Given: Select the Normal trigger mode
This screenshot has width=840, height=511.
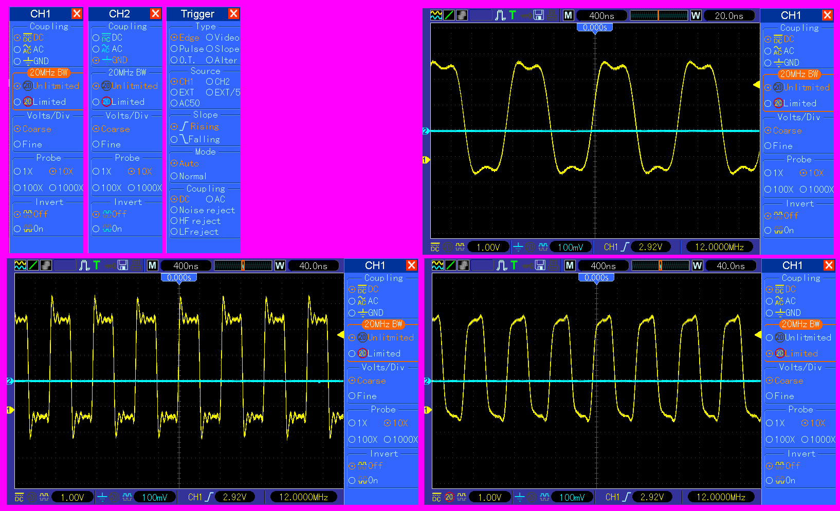Looking at the screenshot, I should point(188,176).
